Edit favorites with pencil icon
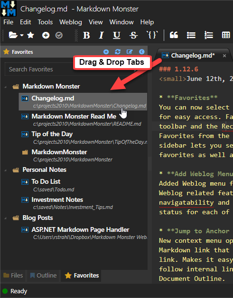This screenshot has height=298, width=233. point(130,52)
